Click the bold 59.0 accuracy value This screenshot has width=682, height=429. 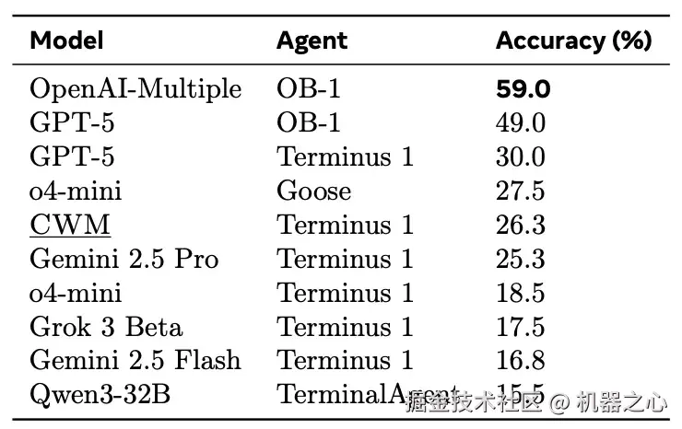pyautogui.click(x=523, y=89)
